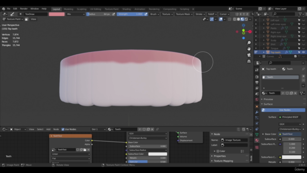Toggle visibility eye of Top teeth

303,52
